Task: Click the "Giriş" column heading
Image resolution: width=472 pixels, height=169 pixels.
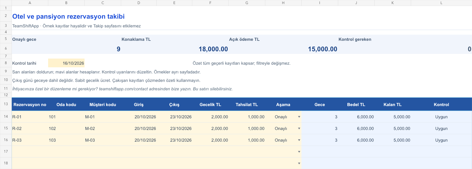Action: (x=139, y=105)
